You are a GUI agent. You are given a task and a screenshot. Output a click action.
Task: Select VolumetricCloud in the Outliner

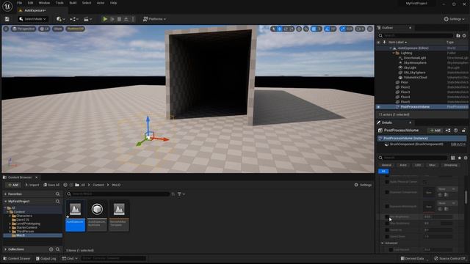[x=415, y=77]
